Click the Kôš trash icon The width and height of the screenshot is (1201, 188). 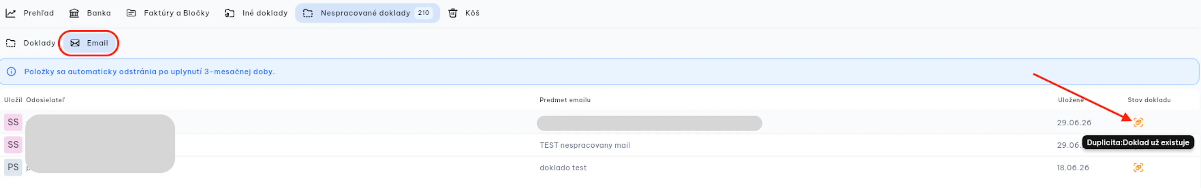[453, 13]
